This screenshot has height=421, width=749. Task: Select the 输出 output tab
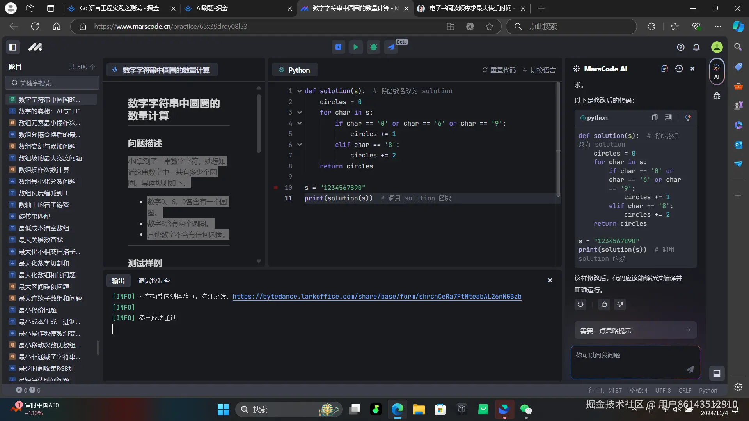(119, 280)
